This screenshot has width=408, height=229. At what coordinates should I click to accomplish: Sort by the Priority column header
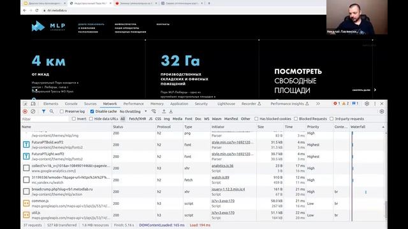tap(313, 127)
